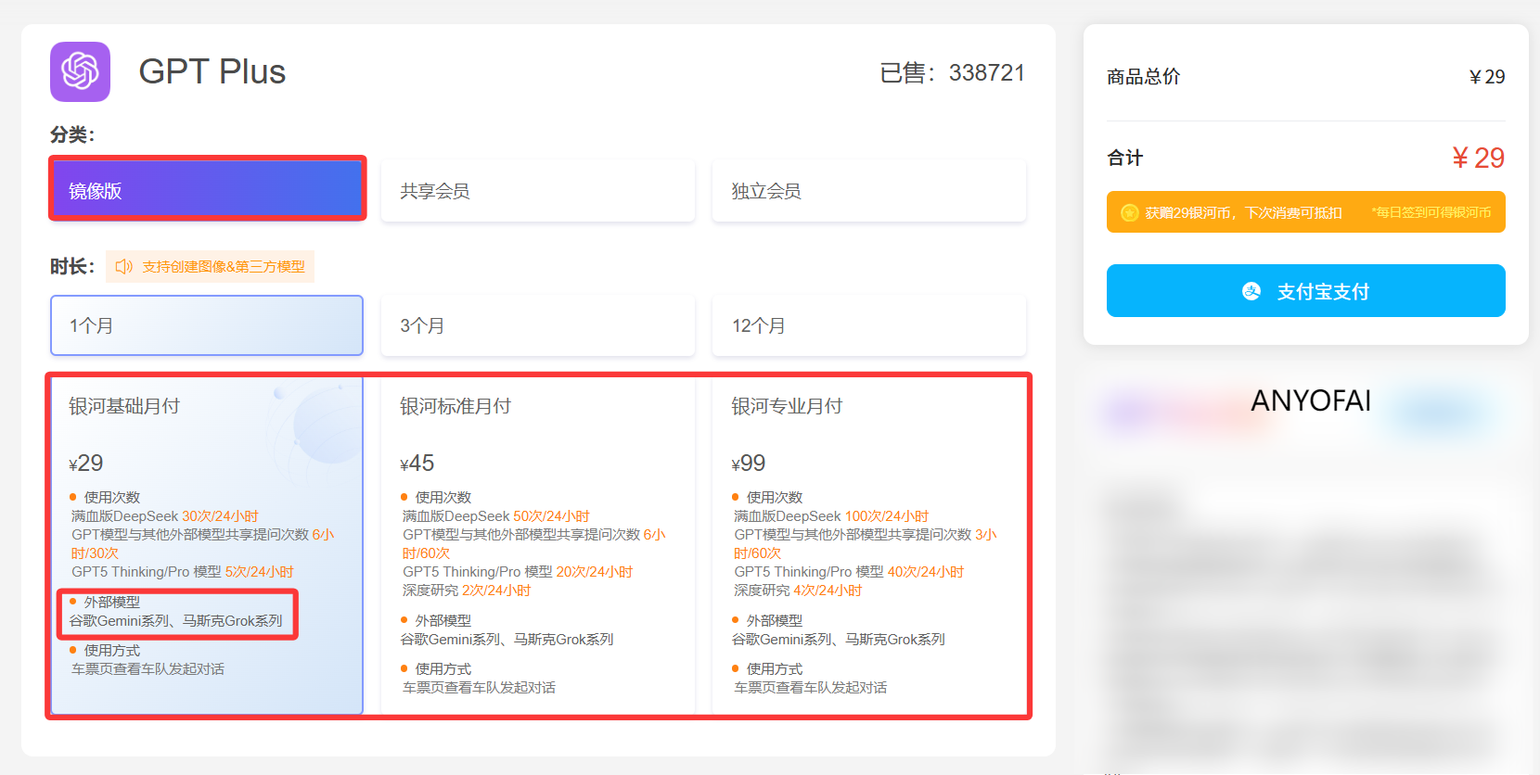1540x775 pixels.
Task: Click the 商品总价 label
Action: pos(1143,77)
